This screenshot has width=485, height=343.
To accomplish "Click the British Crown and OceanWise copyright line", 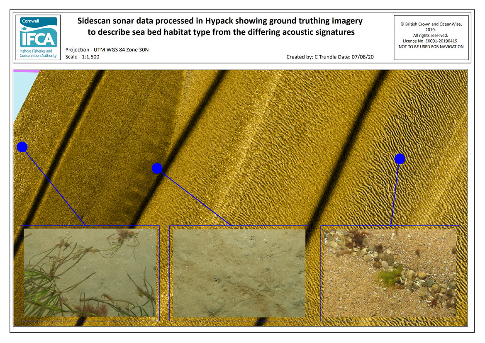I will tap(431, 24).
